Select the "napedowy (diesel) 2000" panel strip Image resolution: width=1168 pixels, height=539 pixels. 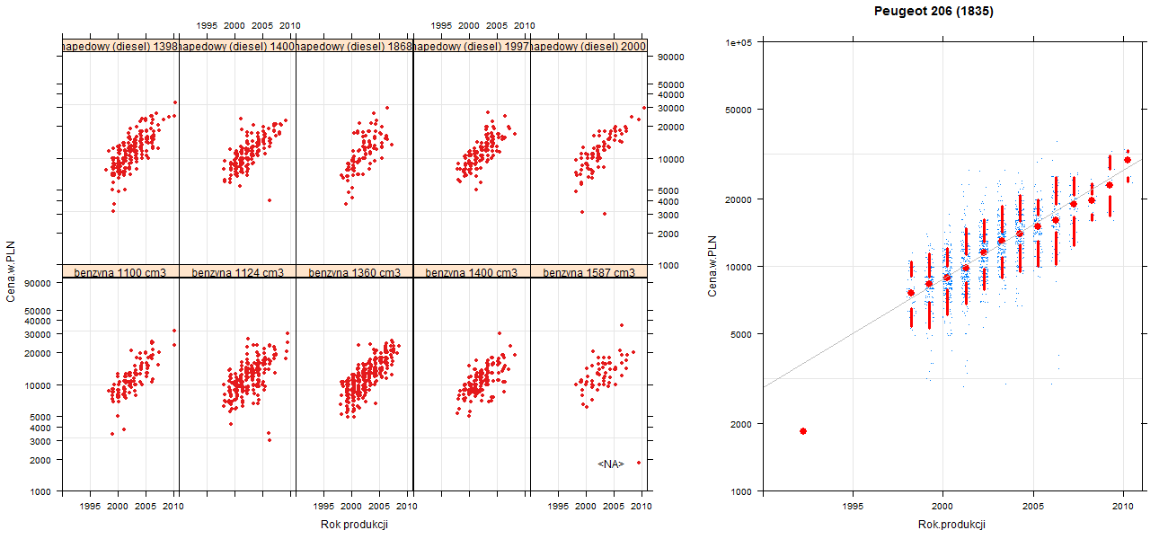point(588,47)
